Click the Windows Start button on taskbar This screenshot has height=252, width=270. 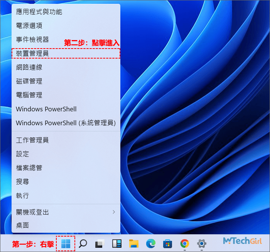(x=66, y=243)
